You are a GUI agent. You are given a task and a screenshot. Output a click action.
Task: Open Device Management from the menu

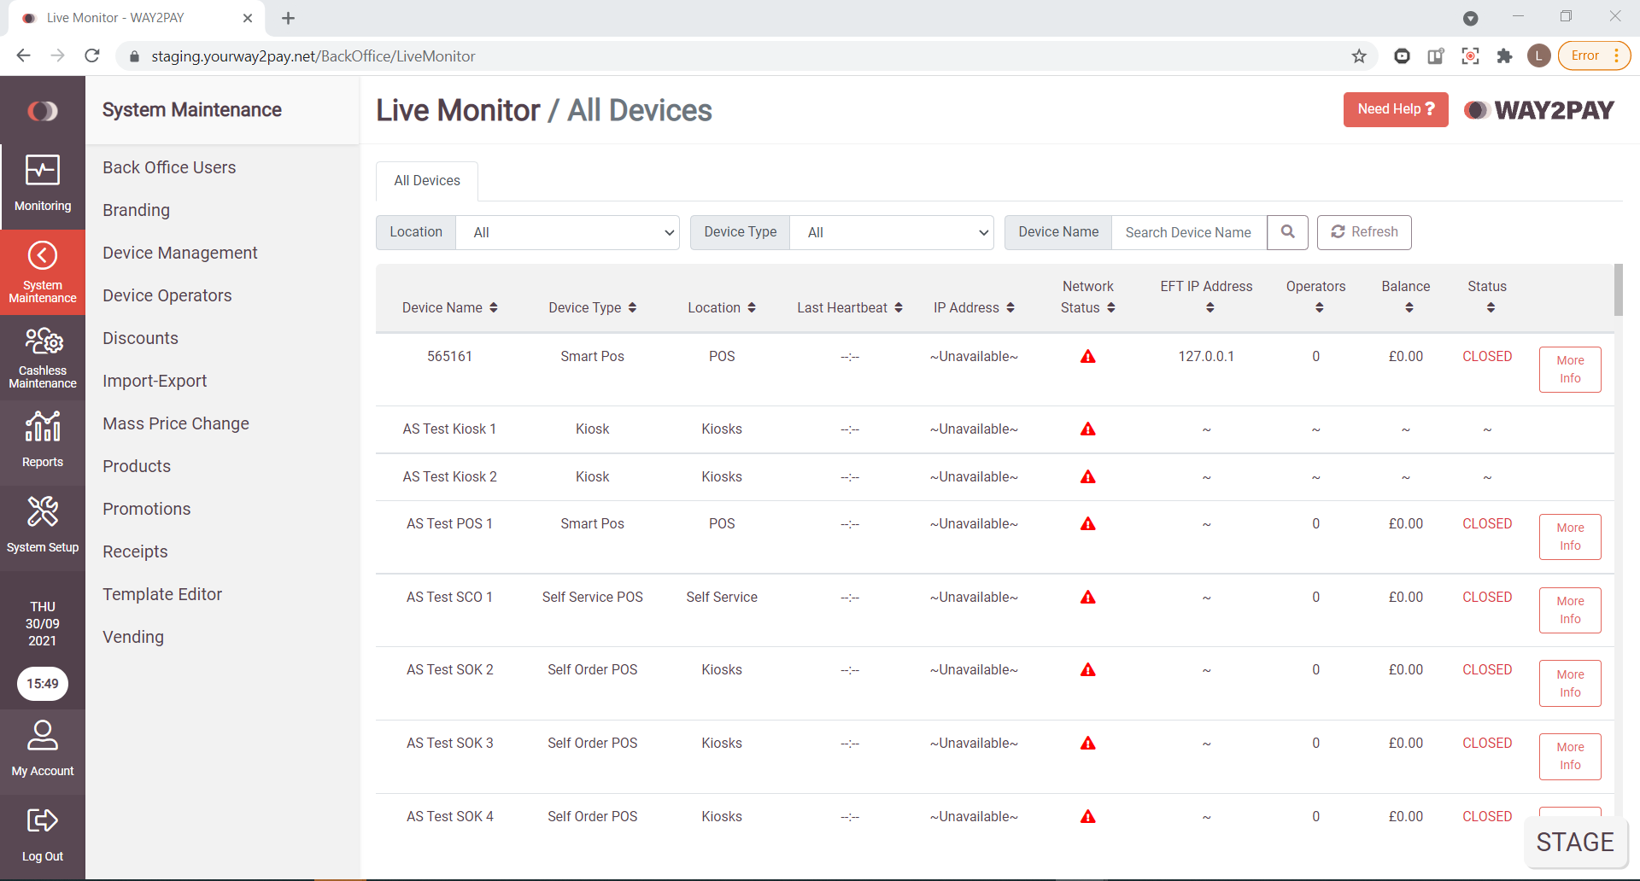coord(179,253)
